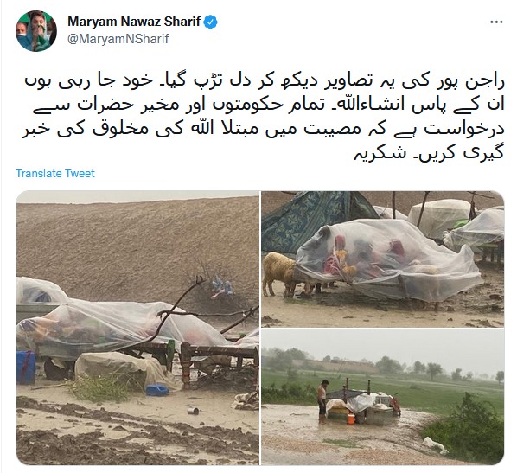The width and height of the screenshot is (517, 473).
Task: Click the green bush in bottom-right photo
Action: click(x=467, y=427)
